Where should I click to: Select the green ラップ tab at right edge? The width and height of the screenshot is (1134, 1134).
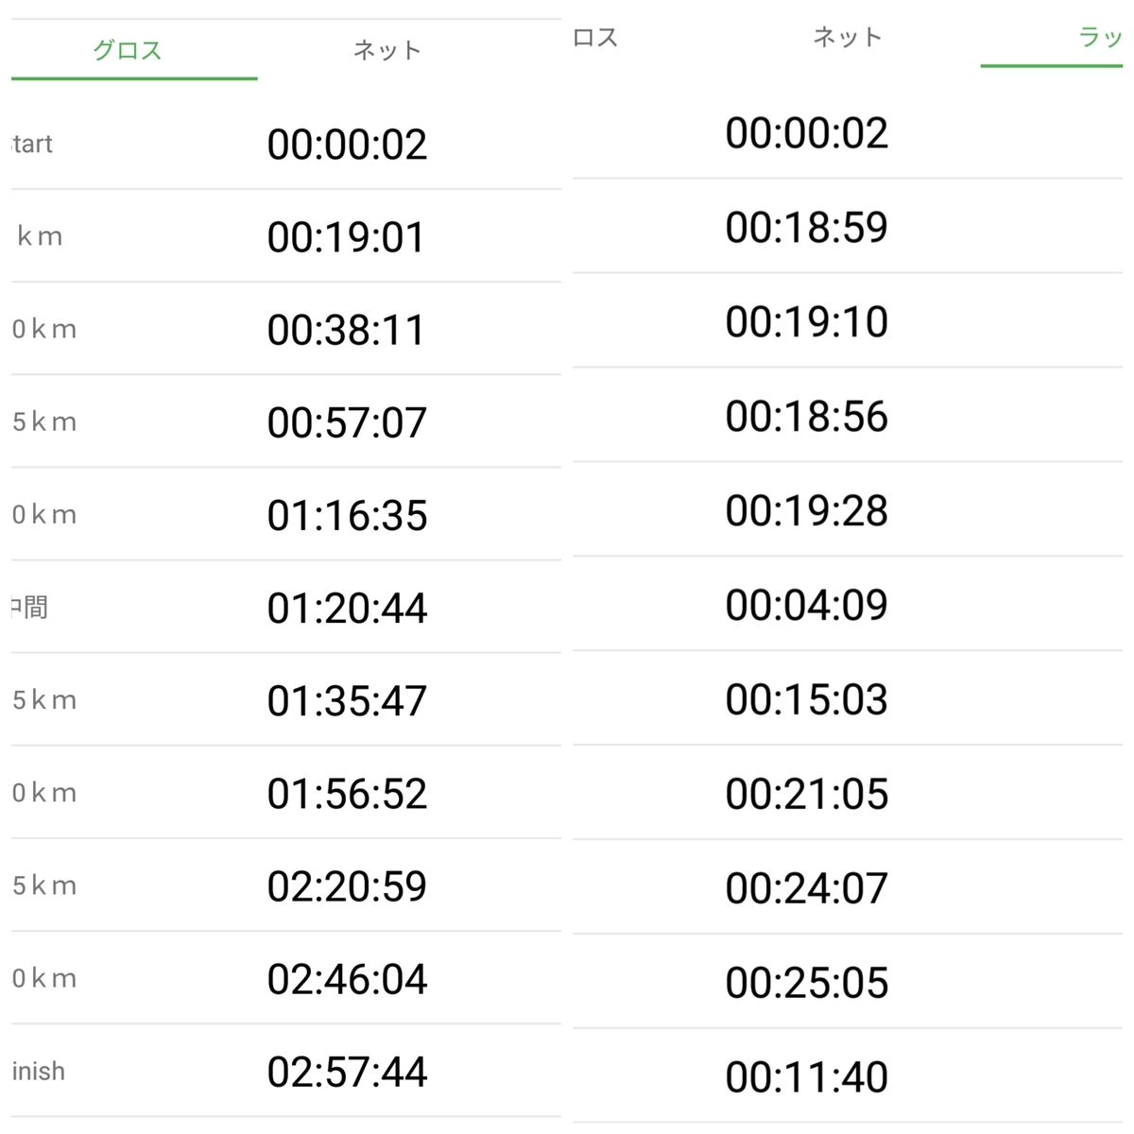1099,39
